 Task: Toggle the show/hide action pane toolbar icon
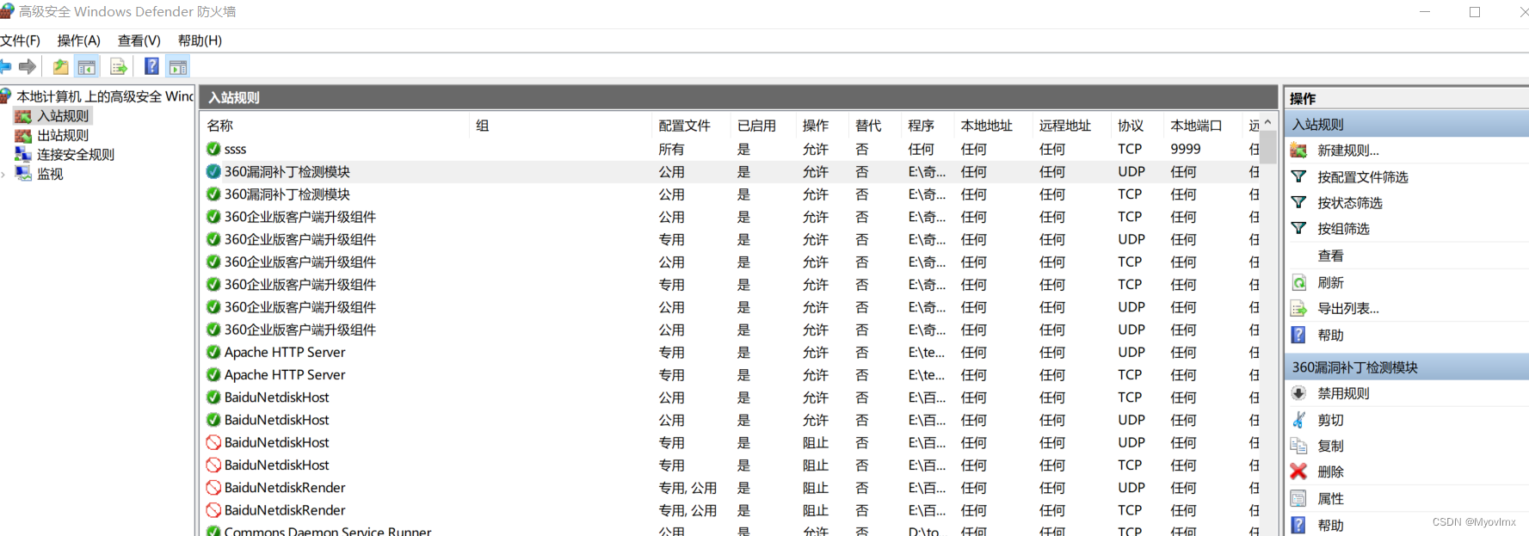point(178,66)
